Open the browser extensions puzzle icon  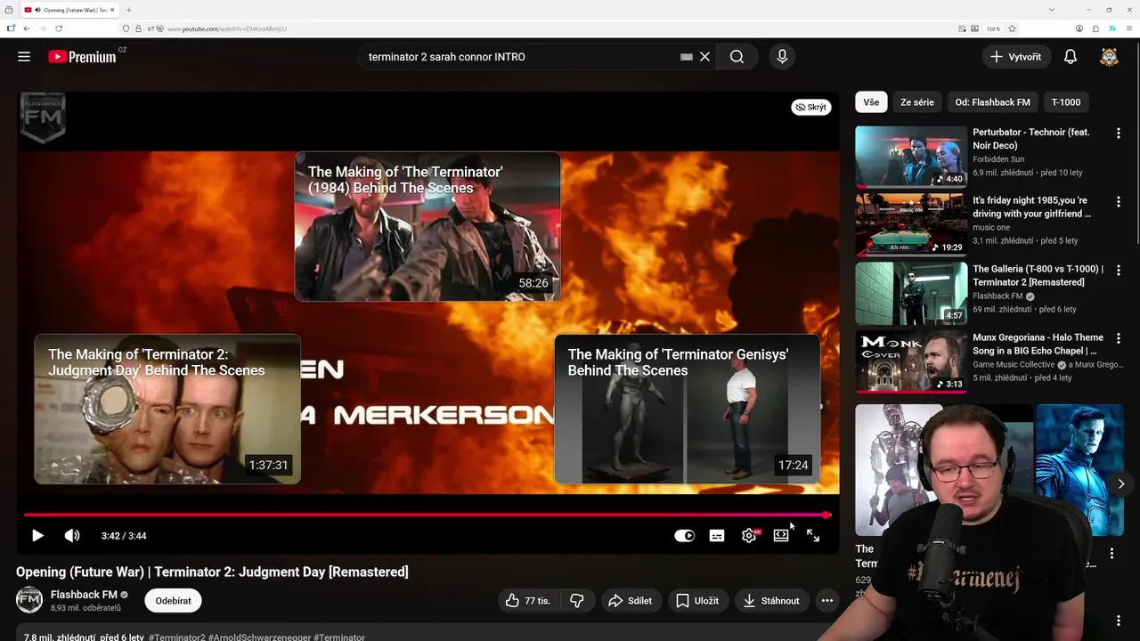[x=1095, y=28]
